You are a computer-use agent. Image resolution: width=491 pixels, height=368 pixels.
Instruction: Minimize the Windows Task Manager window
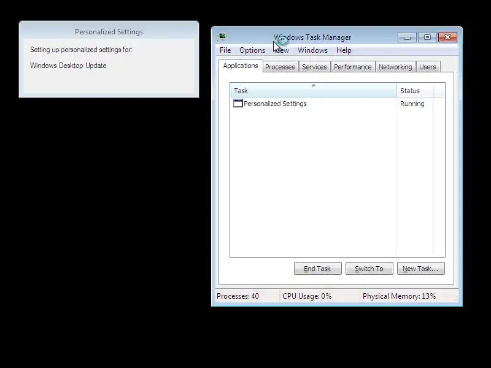(x=407, y=37)
